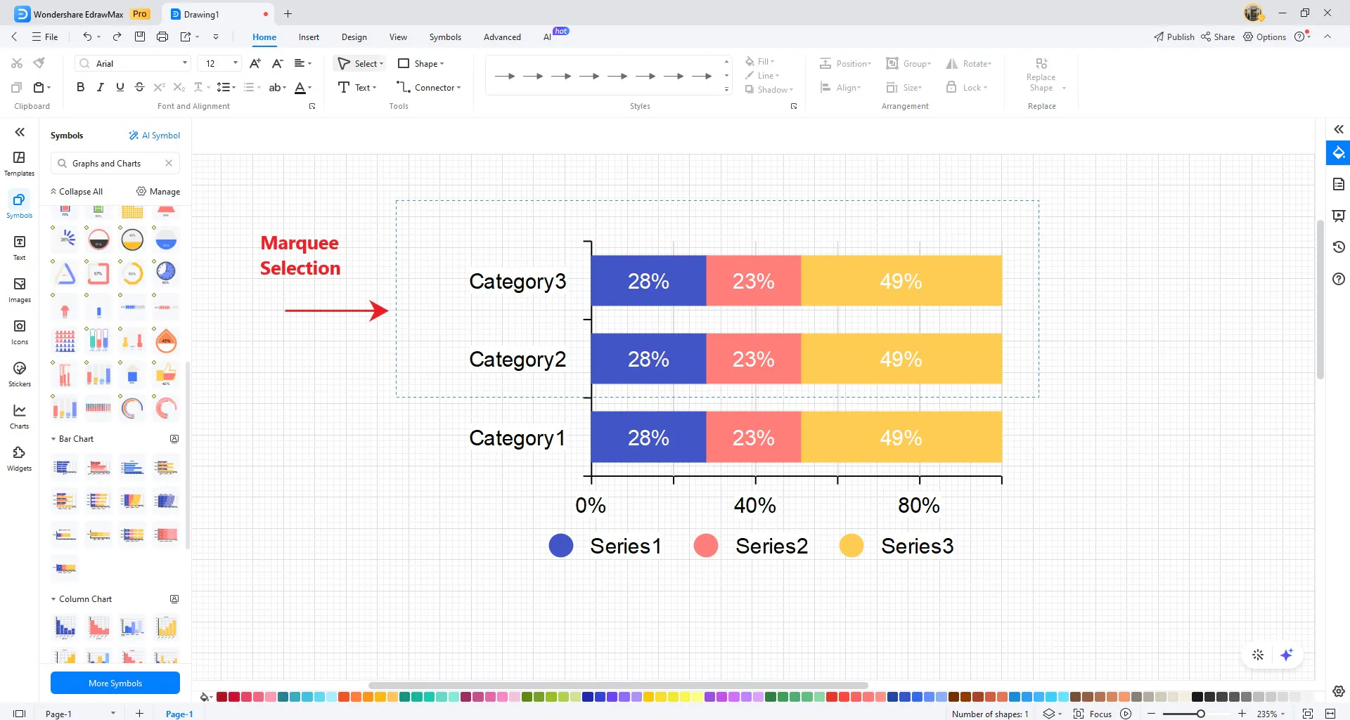Screen dimensions: 1350x720
Task: Click the More Symbols button
Action: tap(115, 683)
